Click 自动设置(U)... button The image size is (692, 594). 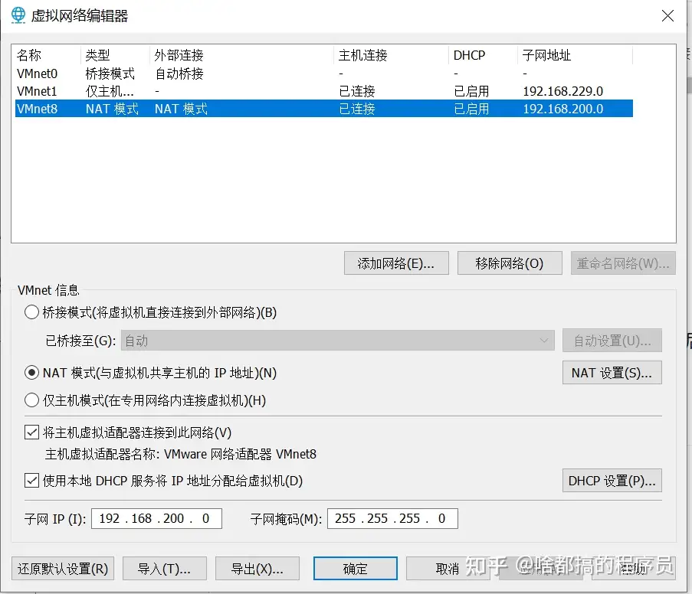pos(612,341)
